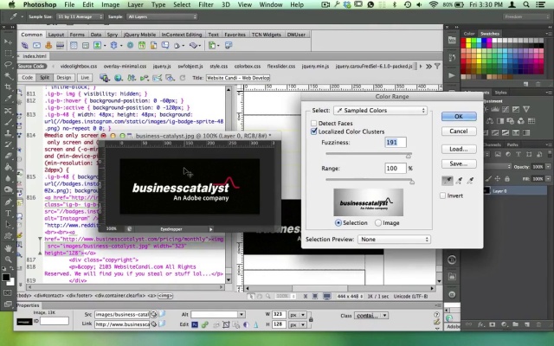Click the Spotlight magnifier in menu bar

pyautogui.click(x=526, y=4)
